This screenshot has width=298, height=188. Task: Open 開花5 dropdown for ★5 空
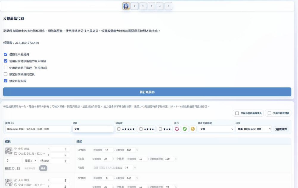coord(30,161)
